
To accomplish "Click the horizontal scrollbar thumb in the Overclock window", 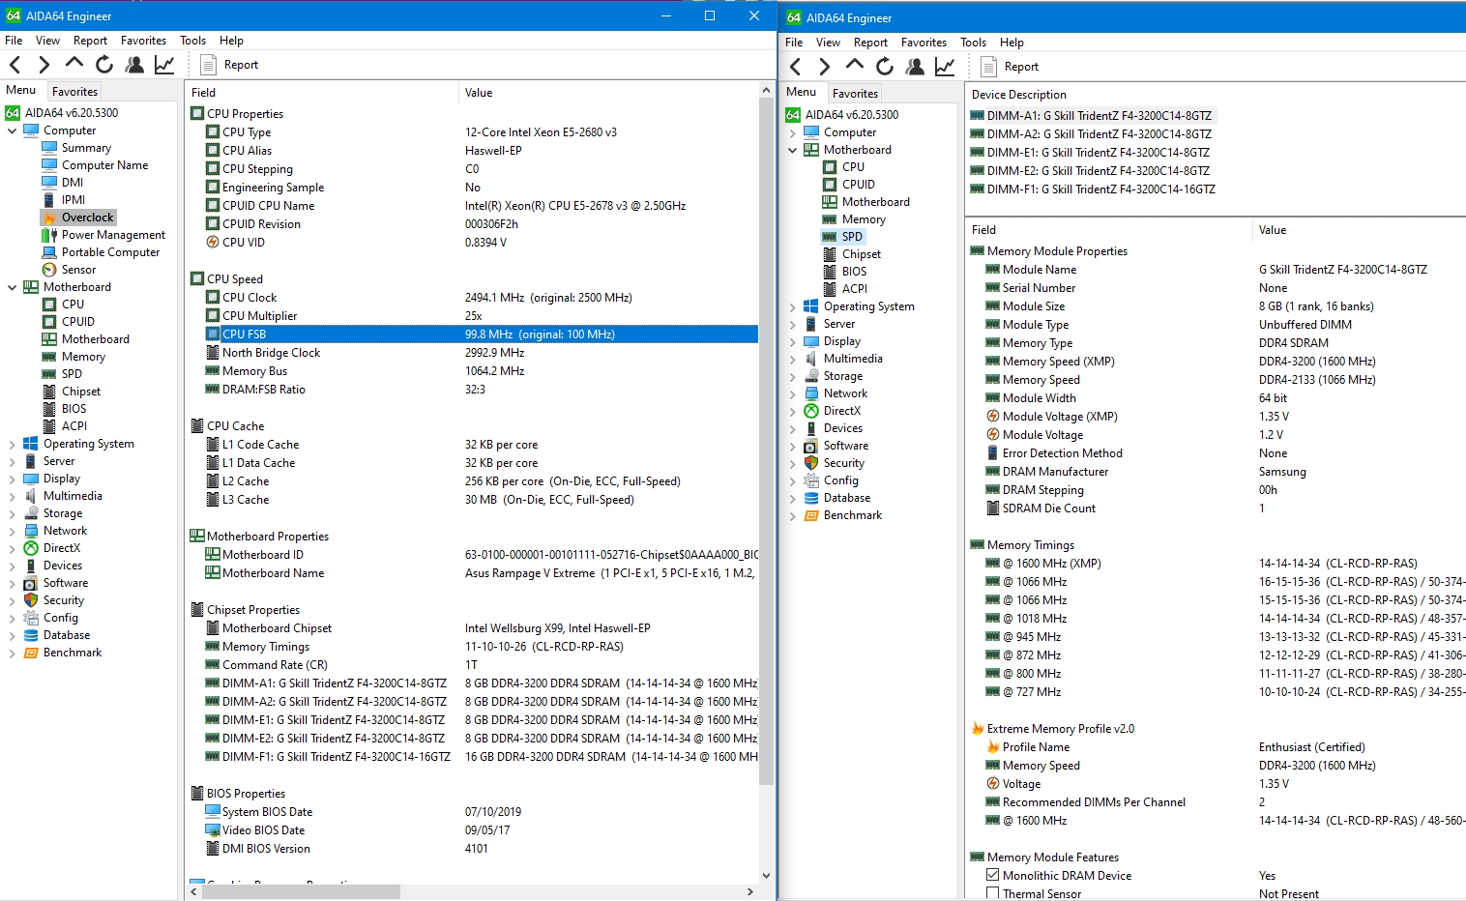I will click(x=300, y=891).
